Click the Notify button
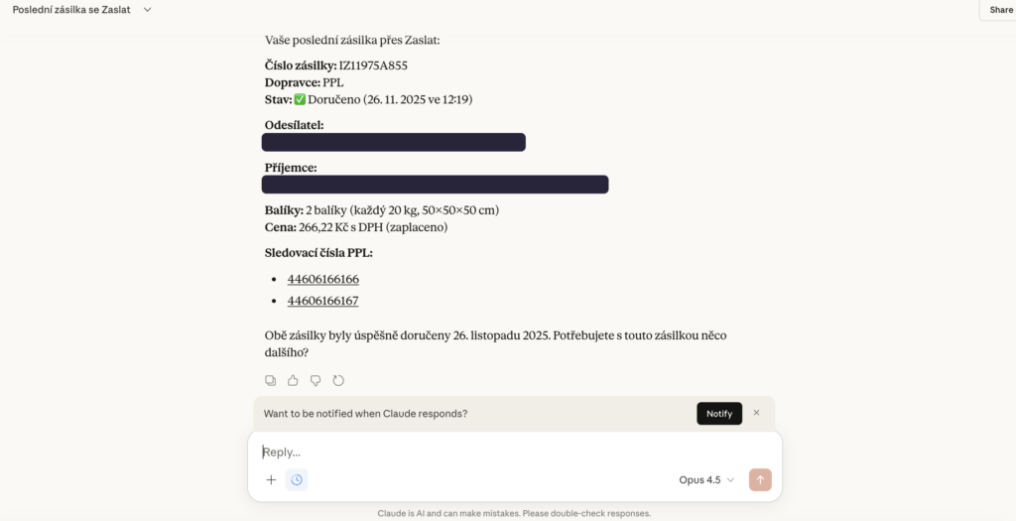 (719, 414)
